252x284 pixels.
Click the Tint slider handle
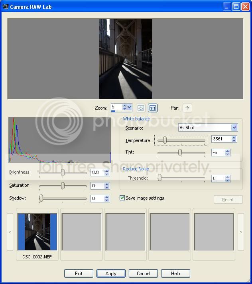(x=180, y=152)
